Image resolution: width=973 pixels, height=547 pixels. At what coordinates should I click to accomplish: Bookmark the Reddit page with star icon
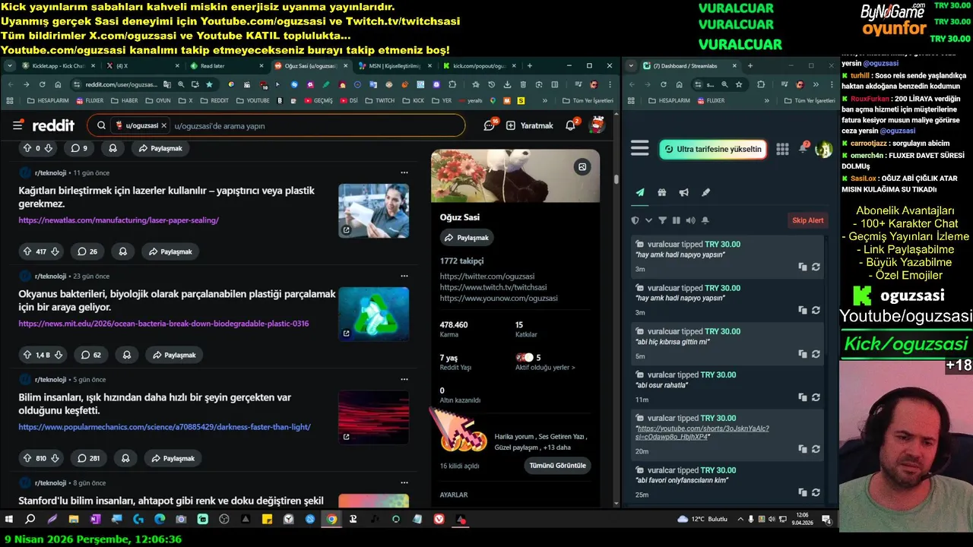click(209, 84)
